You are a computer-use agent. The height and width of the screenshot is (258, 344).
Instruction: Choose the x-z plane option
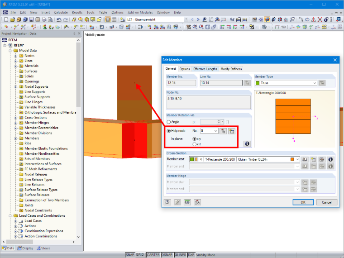(194, 144)
